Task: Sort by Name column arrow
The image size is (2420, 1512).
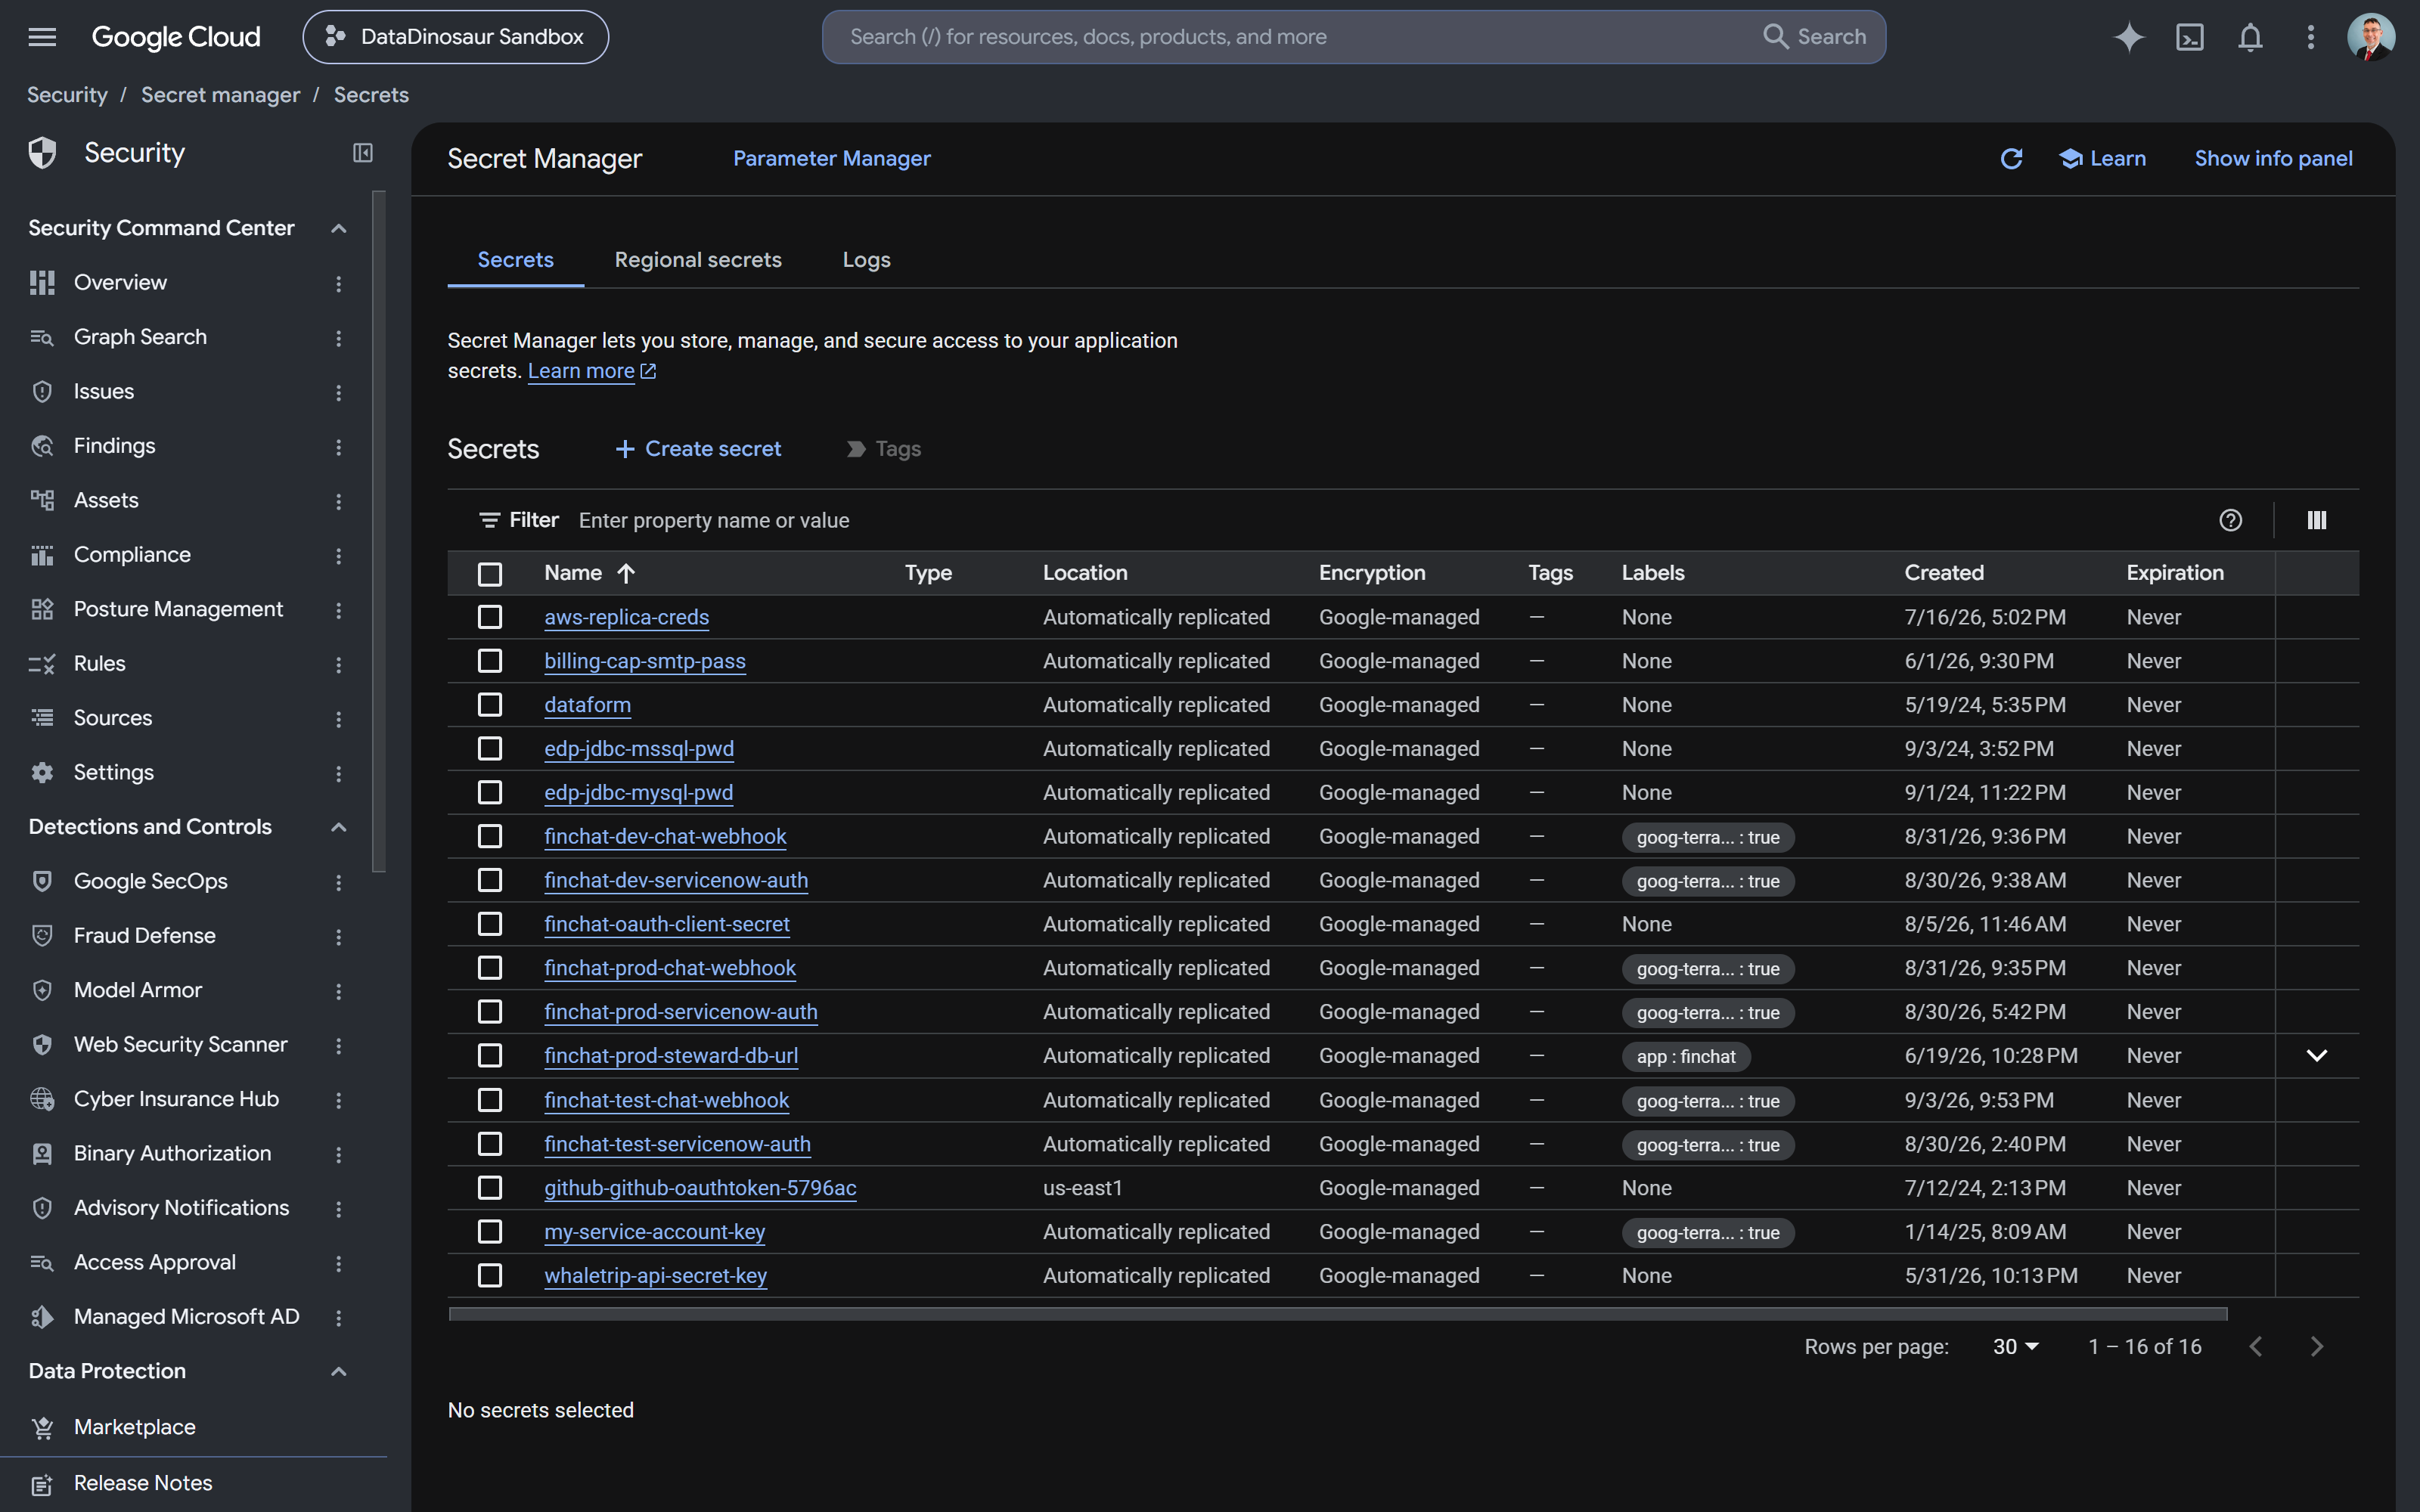Action: point(626,573)
